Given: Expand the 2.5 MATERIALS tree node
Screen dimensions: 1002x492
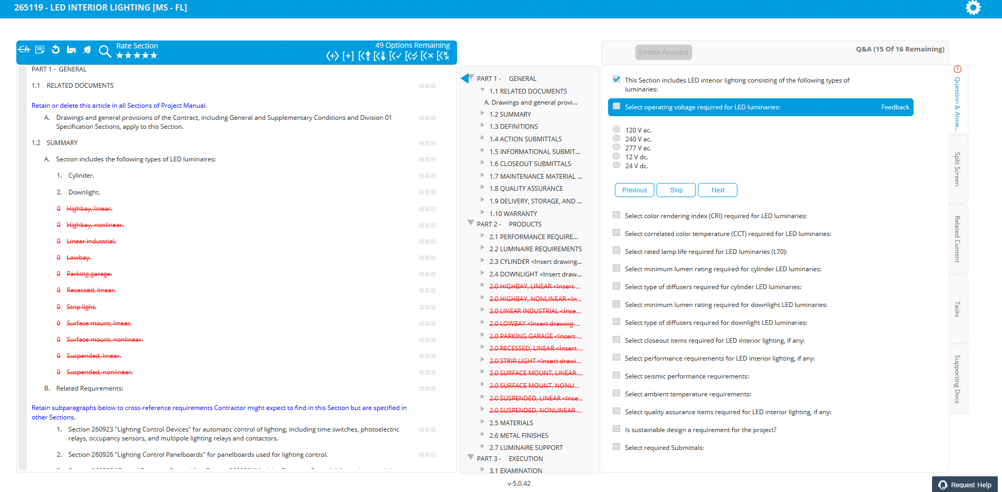Looking at the screenshot, I should pos(483,422).
